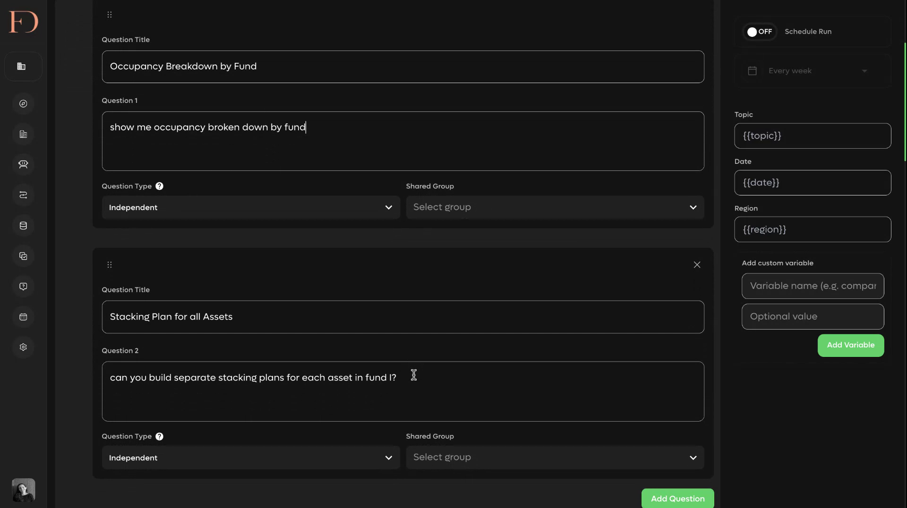Open the office buildings icon in sidebar

point(23,134)
